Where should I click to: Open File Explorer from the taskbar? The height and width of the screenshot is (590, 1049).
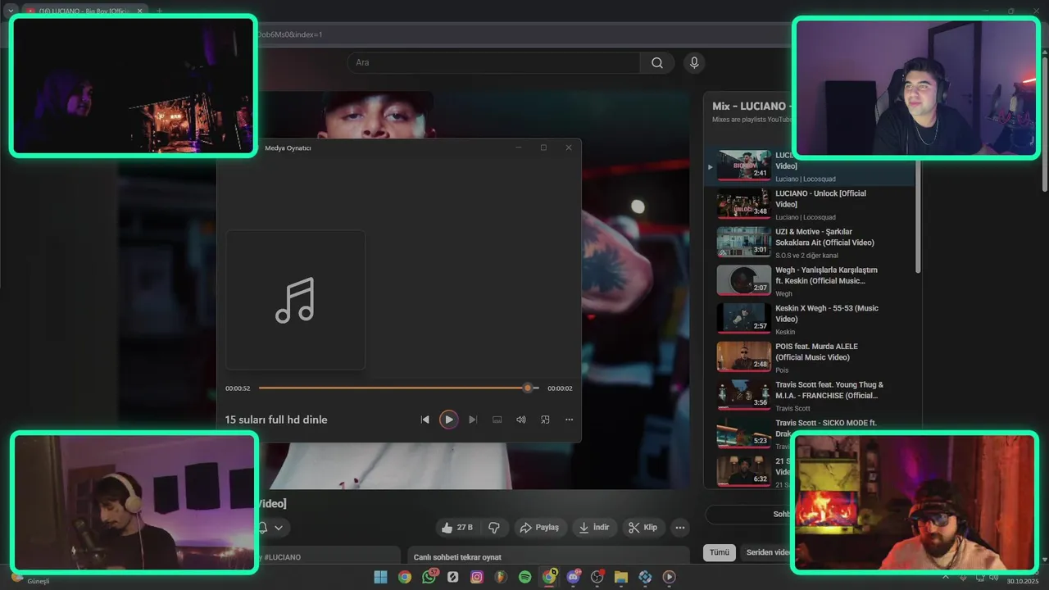pyautogui.click(x=621, y=577)
